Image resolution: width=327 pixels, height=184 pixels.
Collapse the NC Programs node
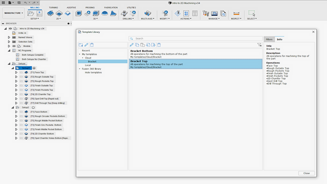(x=9, y=50)
